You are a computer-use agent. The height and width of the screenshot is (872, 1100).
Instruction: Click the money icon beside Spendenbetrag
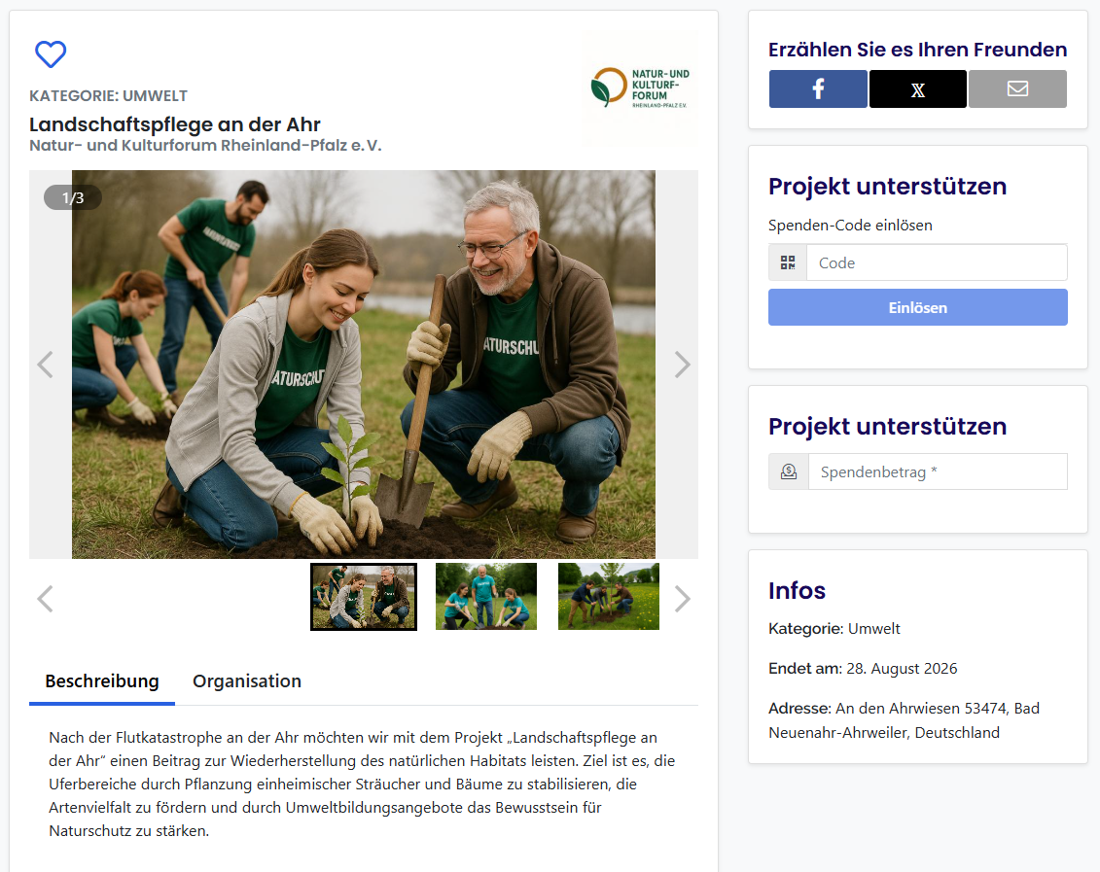tap(789, 471)
